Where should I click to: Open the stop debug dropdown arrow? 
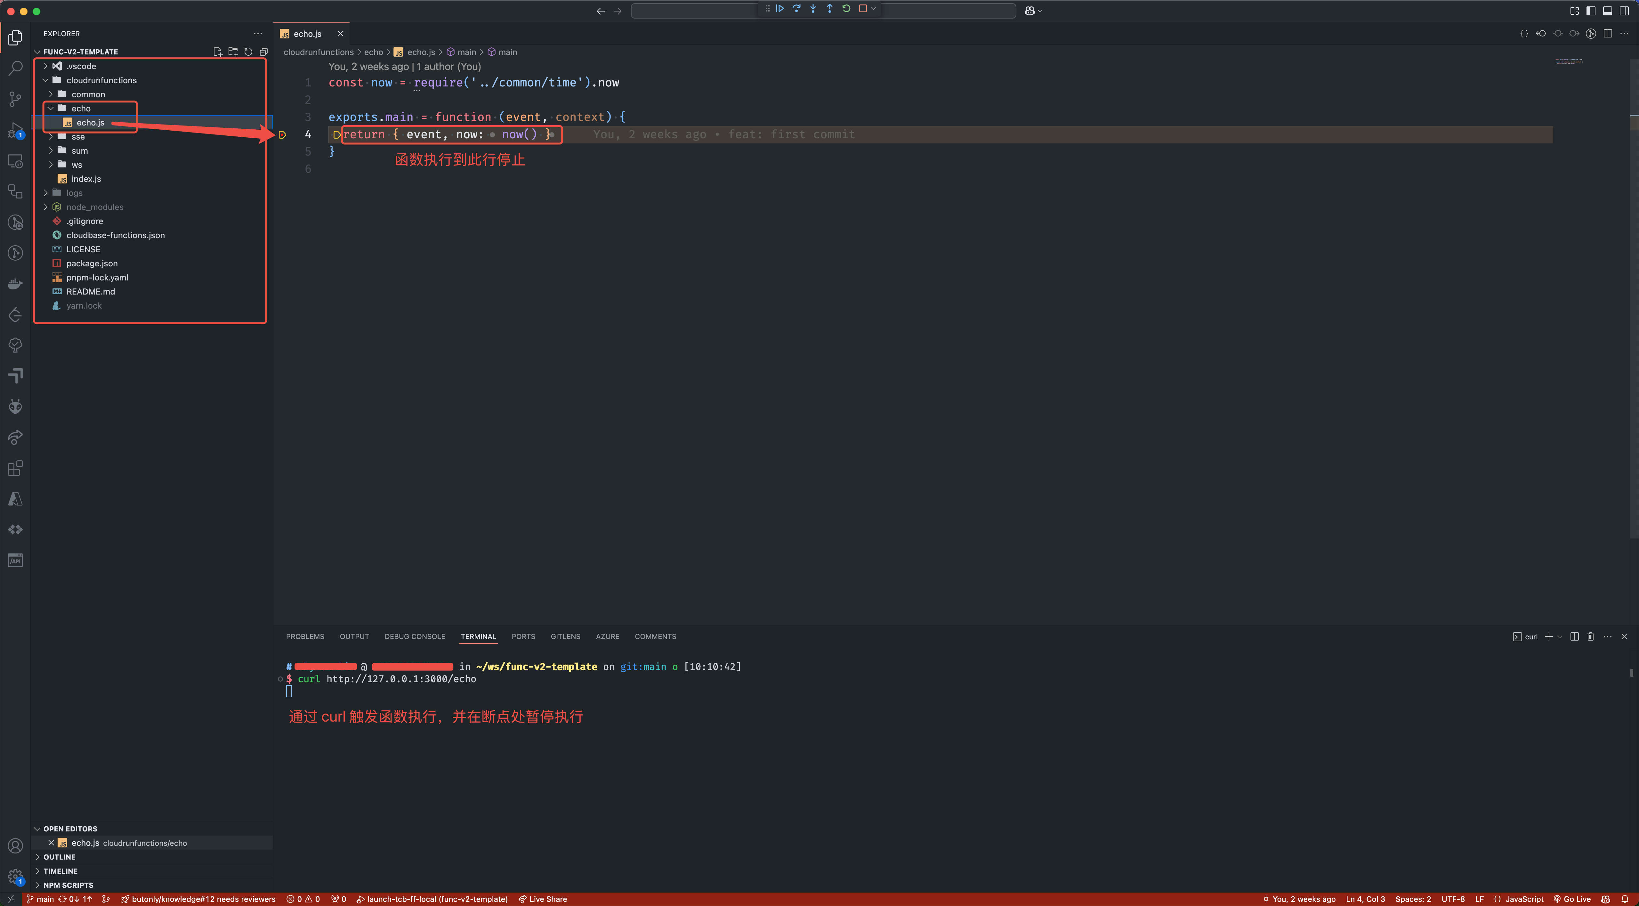(874, 9)
